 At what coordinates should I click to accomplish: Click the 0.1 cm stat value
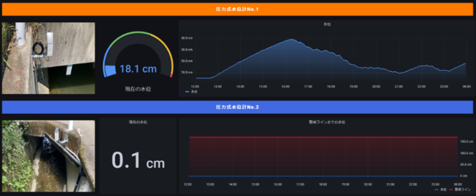[138, 161]
